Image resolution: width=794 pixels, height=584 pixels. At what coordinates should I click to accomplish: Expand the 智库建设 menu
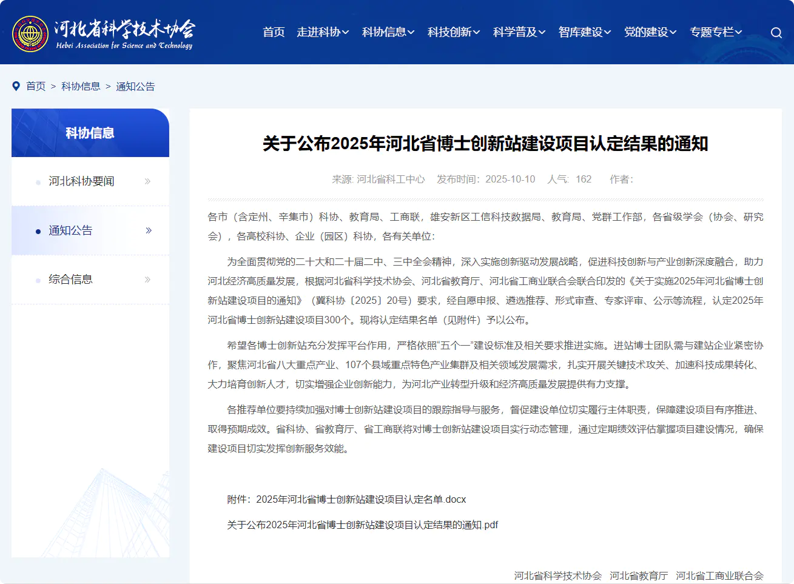(584, 32)
